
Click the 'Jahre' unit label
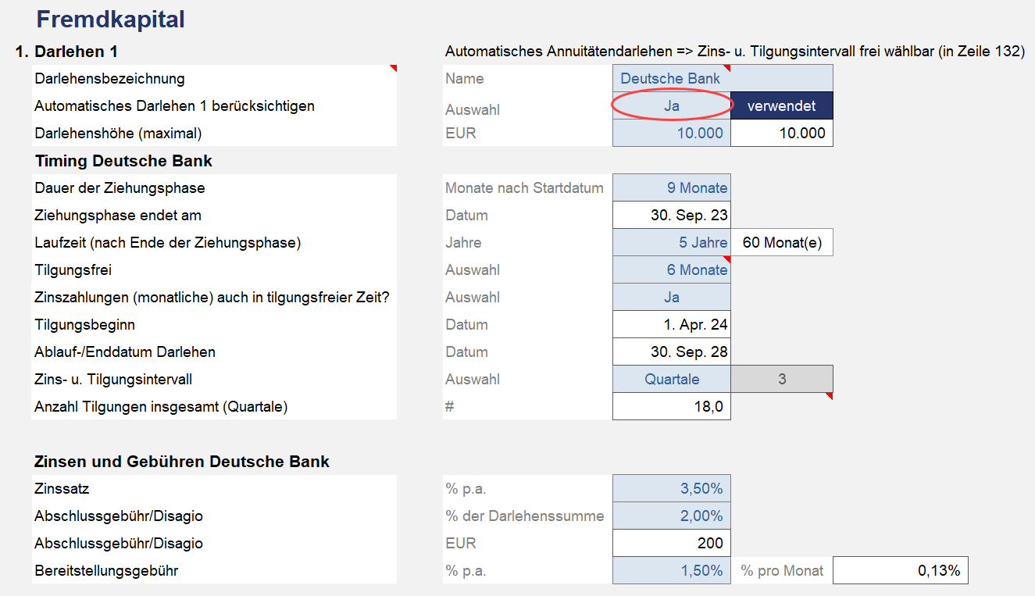pyautogui.click(x=464, y=242)
